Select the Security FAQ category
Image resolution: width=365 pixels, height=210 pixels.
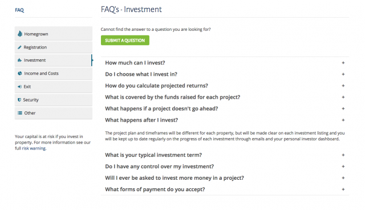pos(54,100)
